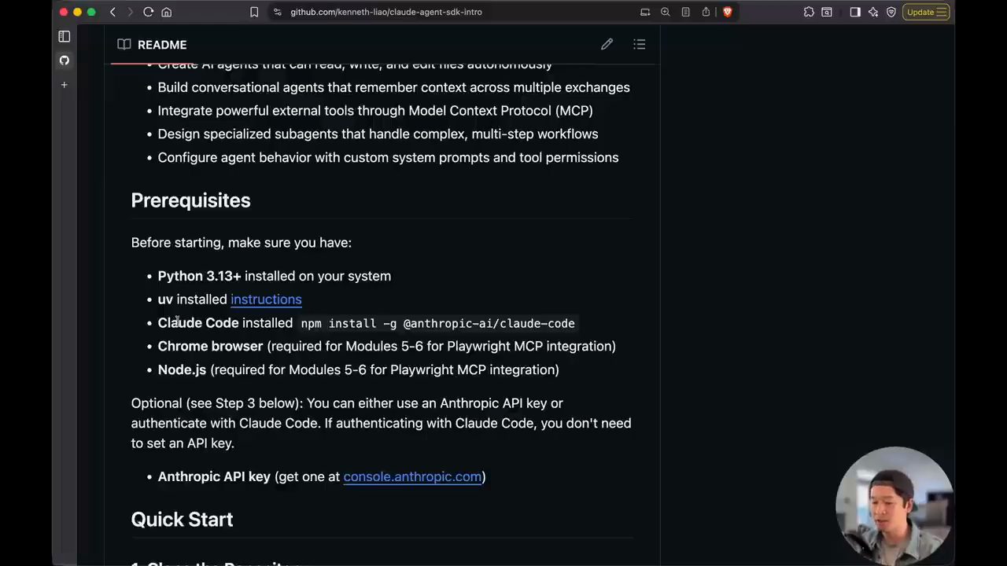Viewport: 1007px width, 566px height.
Task: Select the GitHub tab in the sidebar
Action: 65,61
